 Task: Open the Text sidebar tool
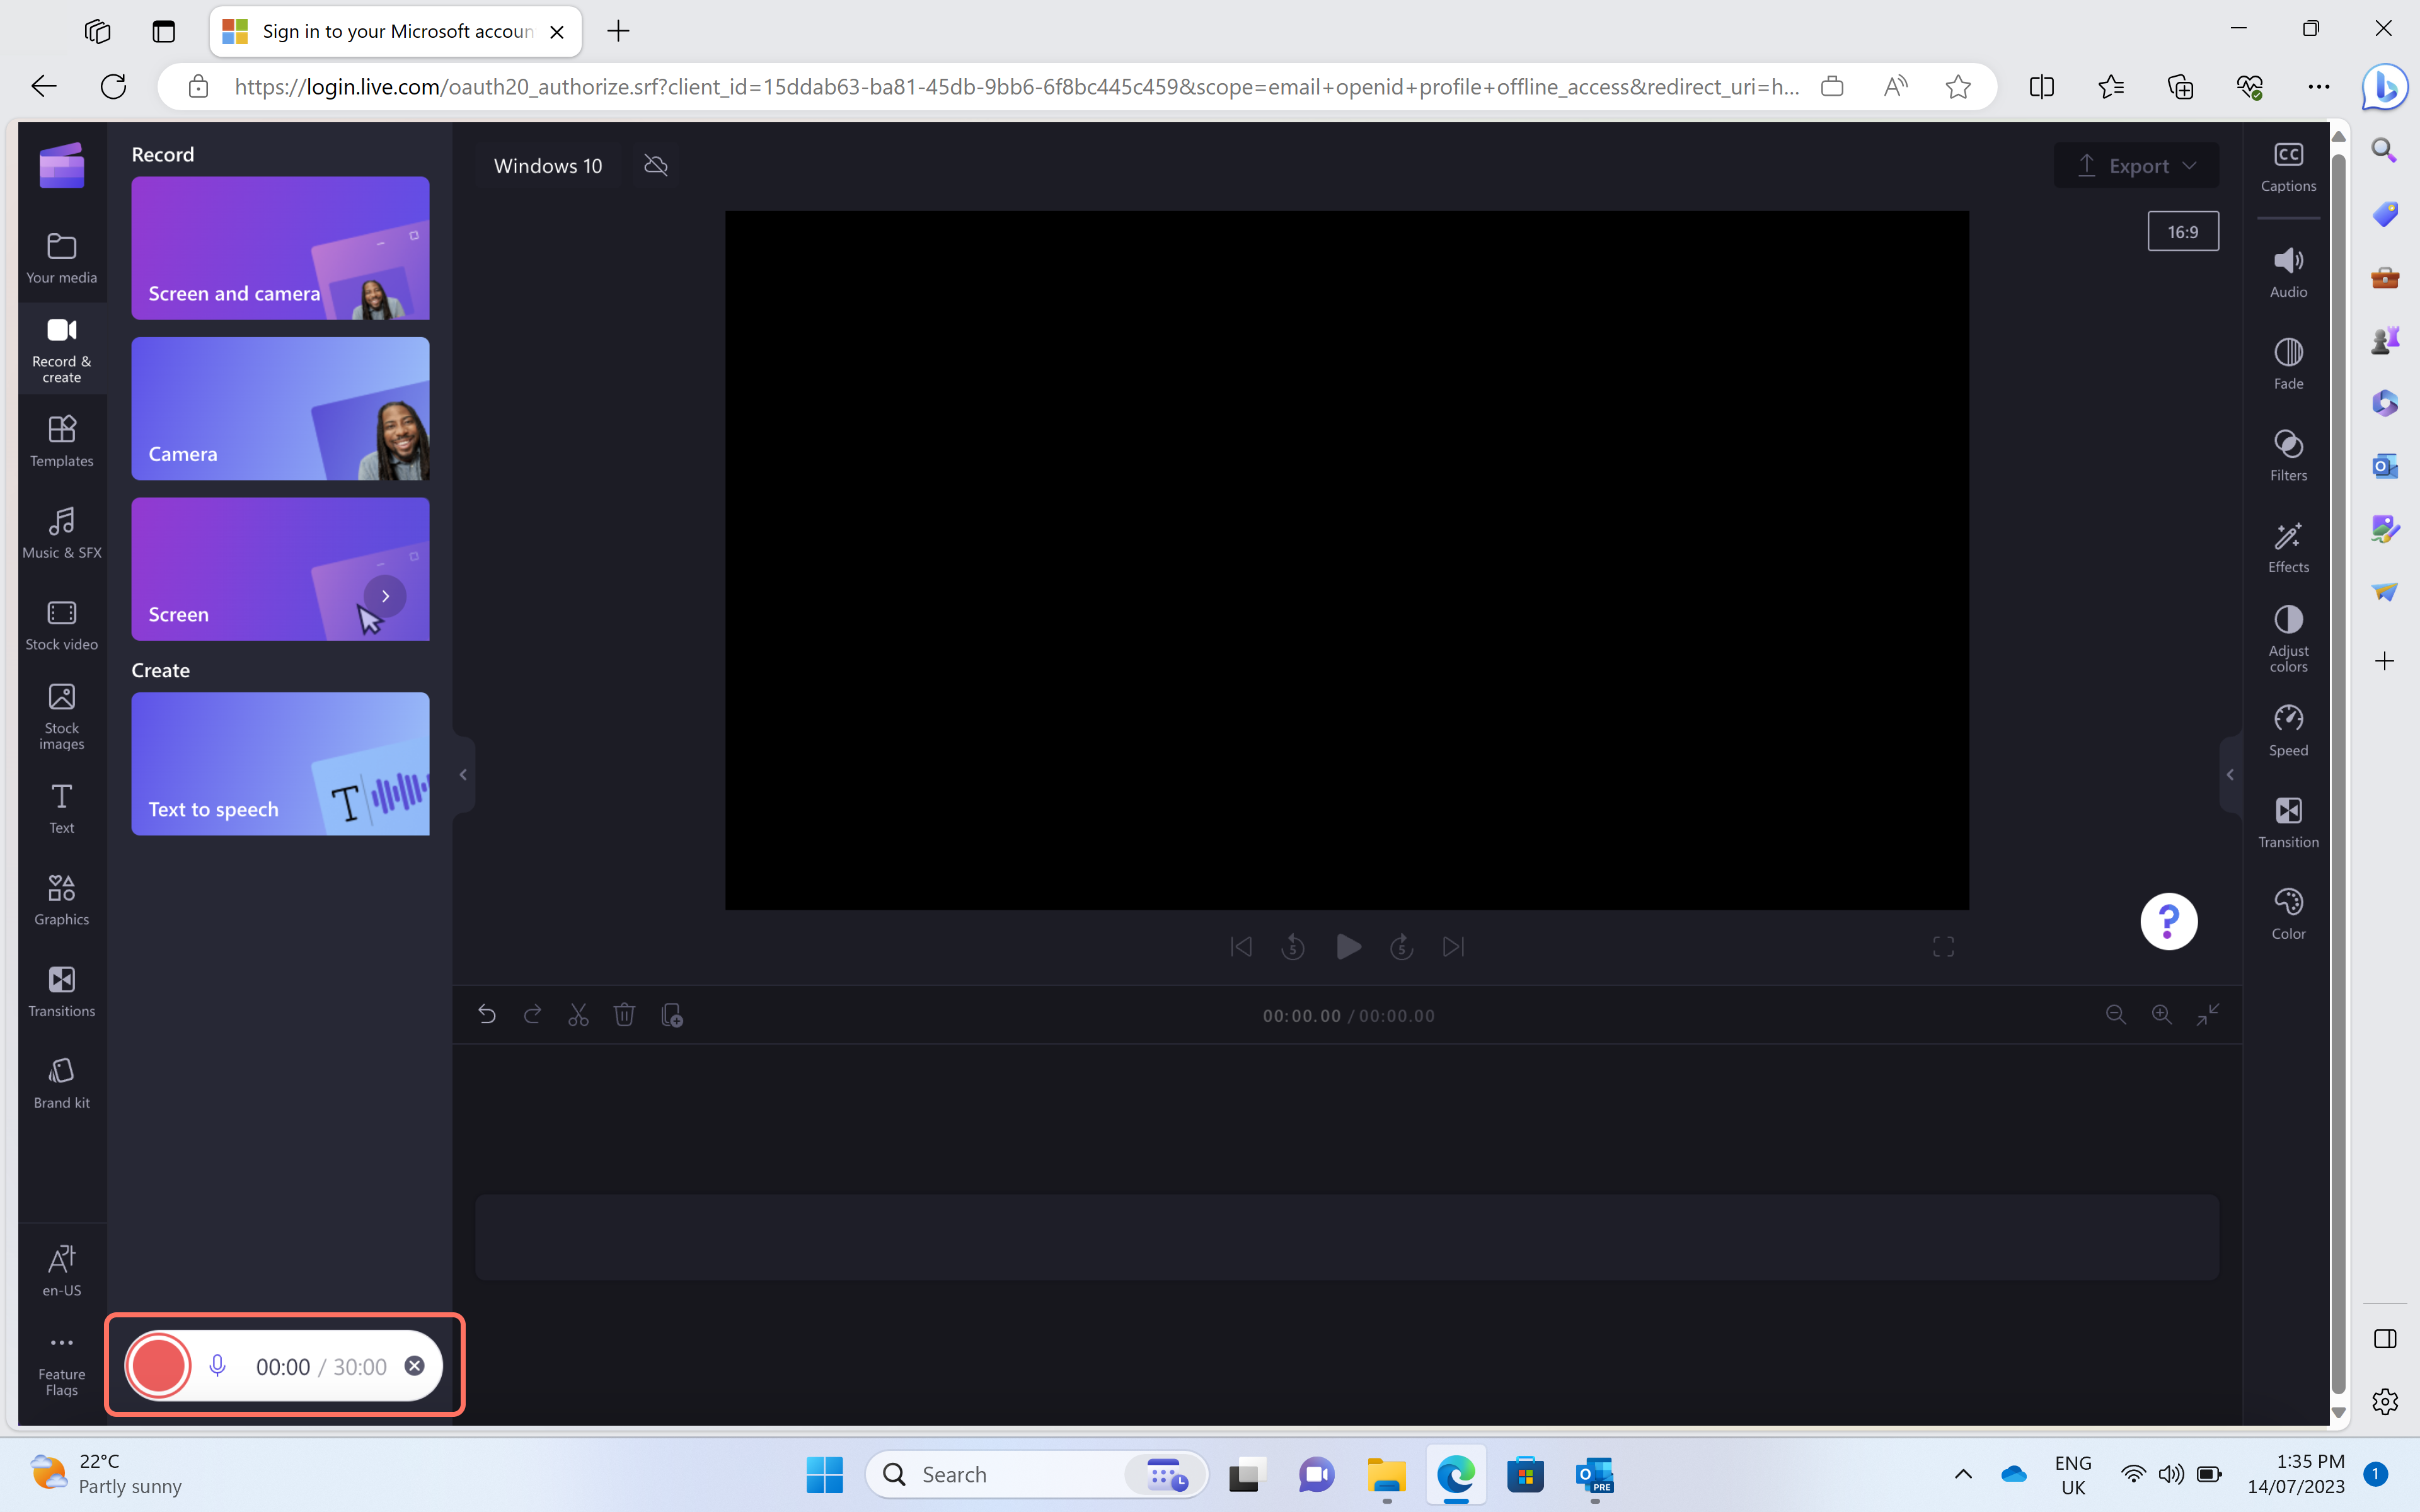click(x=62, y=808)
